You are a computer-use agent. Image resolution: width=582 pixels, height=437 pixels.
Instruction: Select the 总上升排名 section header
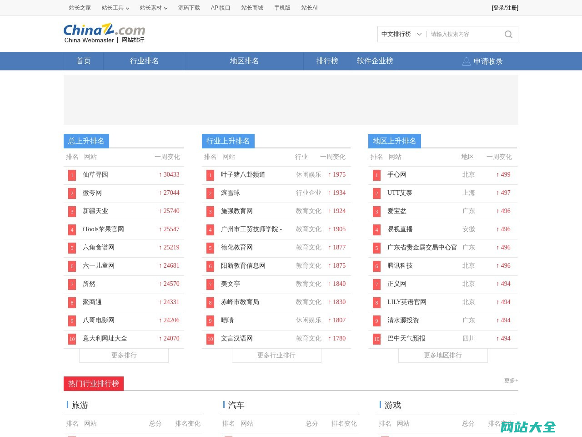[86, 141]
